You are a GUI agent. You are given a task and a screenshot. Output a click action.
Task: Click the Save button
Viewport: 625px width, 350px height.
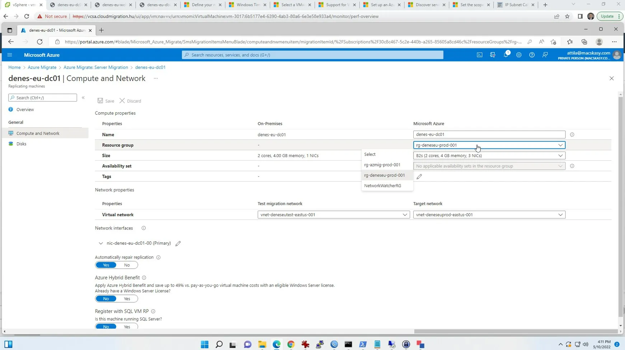point(106,101)
